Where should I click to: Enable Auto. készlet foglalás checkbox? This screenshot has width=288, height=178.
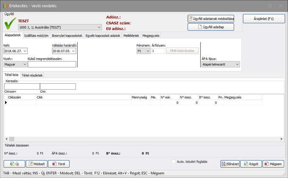[174, 161]
